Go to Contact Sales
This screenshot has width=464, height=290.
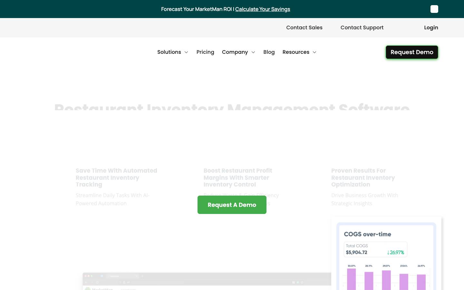pyautogui.click(x=304, y=28)
